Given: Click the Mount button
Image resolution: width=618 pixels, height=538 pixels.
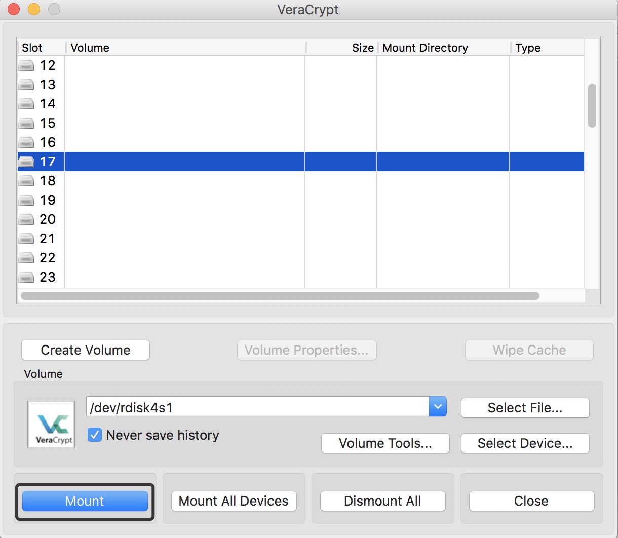Looking at the screenshot, I should 85,501.
